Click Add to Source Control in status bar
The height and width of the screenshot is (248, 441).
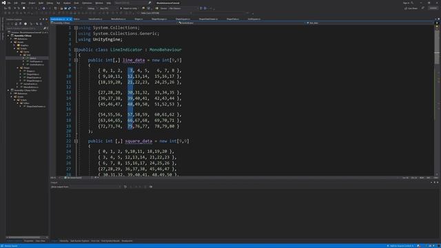point(401,246)
